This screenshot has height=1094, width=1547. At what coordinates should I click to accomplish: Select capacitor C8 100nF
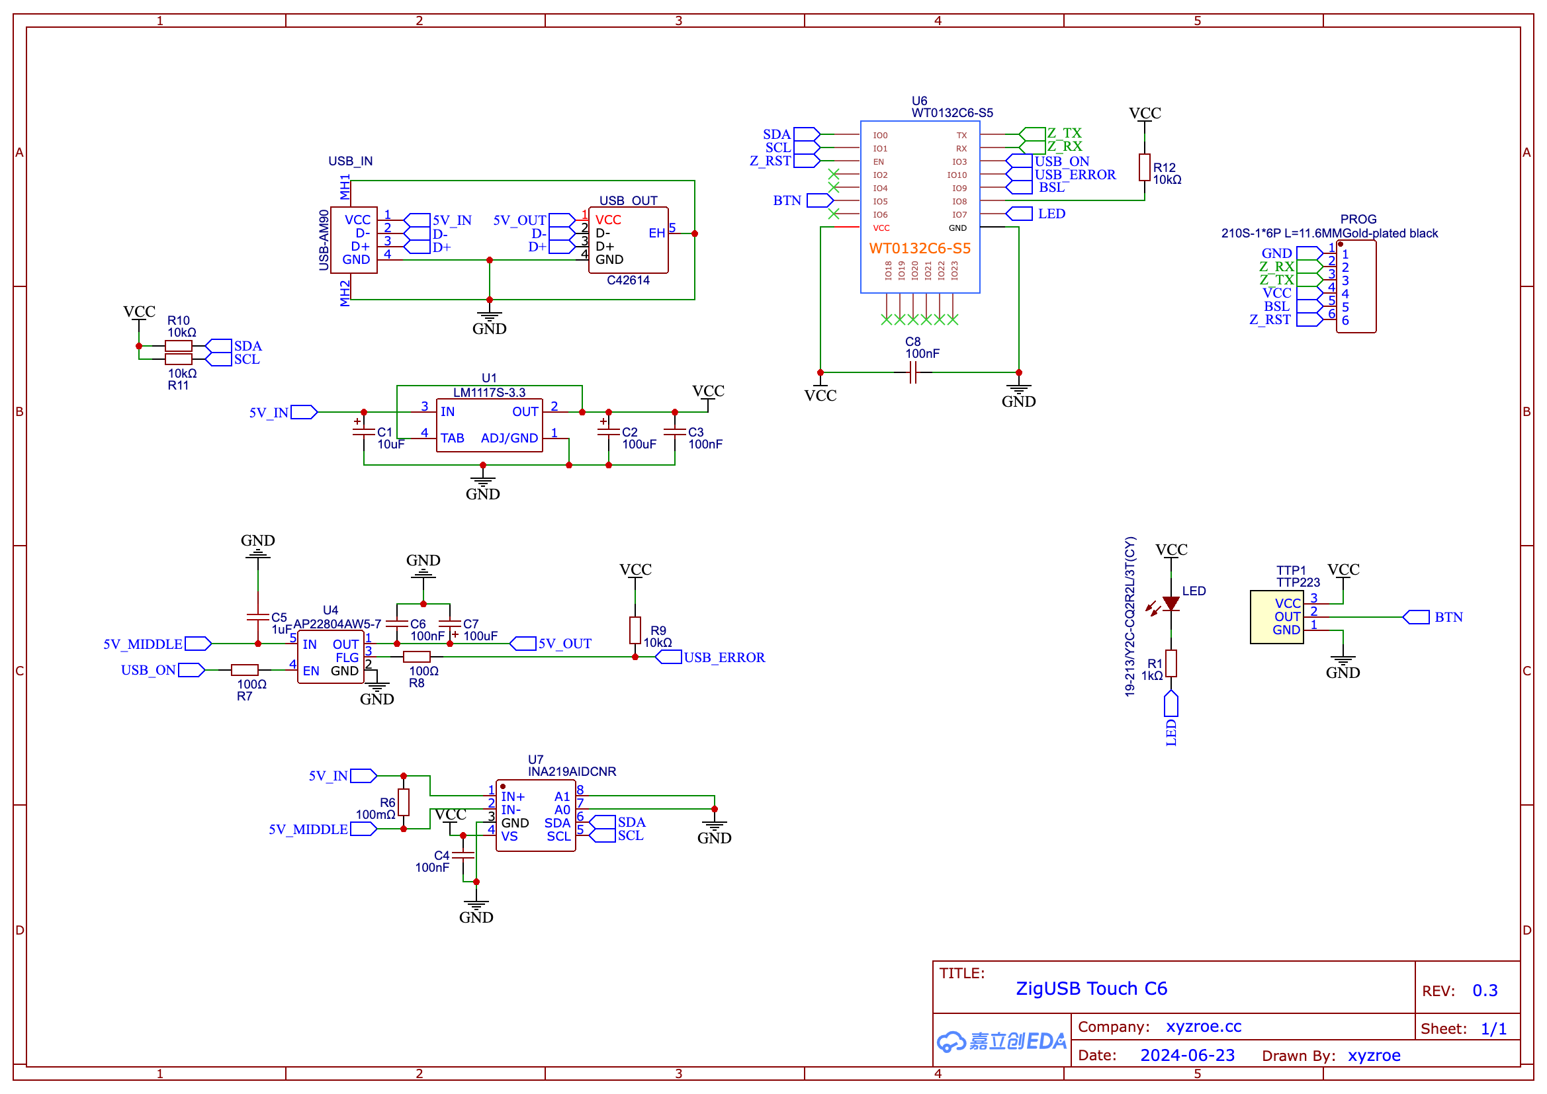913,372
